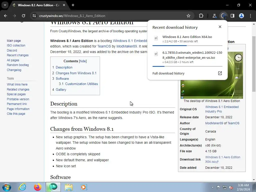This screenshot has height=192, width=256.
Task: Click Full download history text
Action: [x=168, y=73]
